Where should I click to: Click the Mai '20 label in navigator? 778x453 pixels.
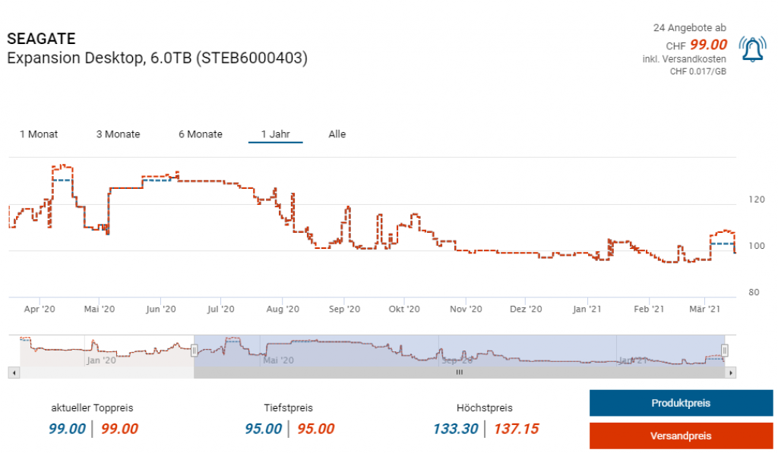pyautogui.click(x=278, y=360)
